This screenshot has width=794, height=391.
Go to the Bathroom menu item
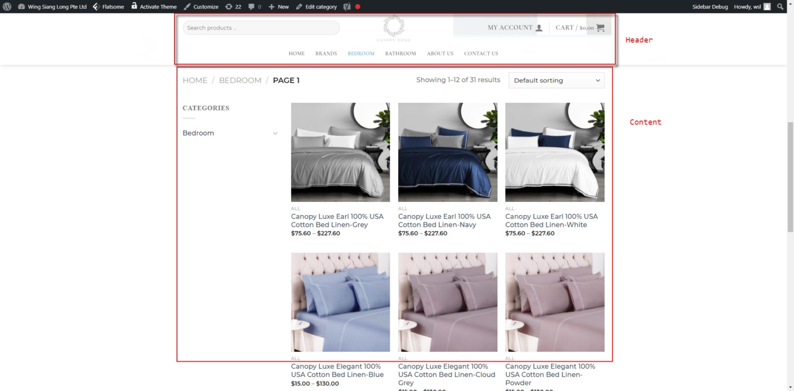click(400, 54)
